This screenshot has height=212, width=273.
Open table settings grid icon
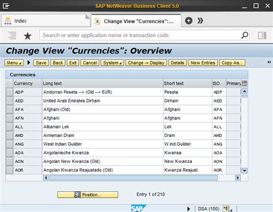[244, 84]
